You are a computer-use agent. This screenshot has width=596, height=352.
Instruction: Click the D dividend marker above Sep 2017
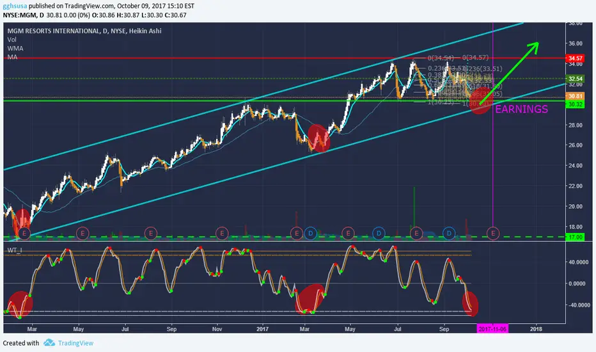coord(450,233)
